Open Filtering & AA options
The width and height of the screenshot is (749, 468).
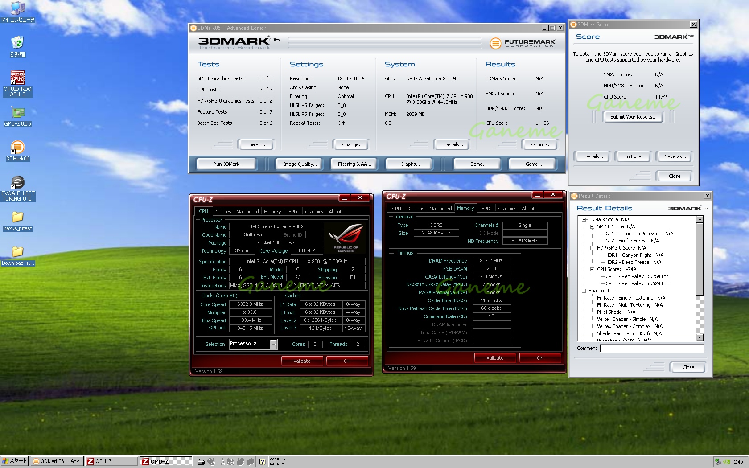354,164
